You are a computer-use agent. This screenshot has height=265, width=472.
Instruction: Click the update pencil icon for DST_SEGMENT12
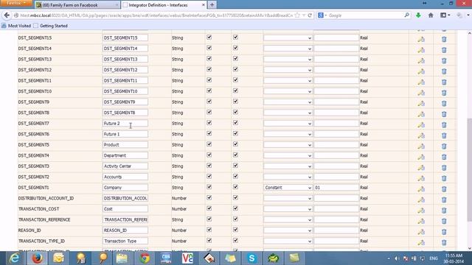tap(421, 71)
